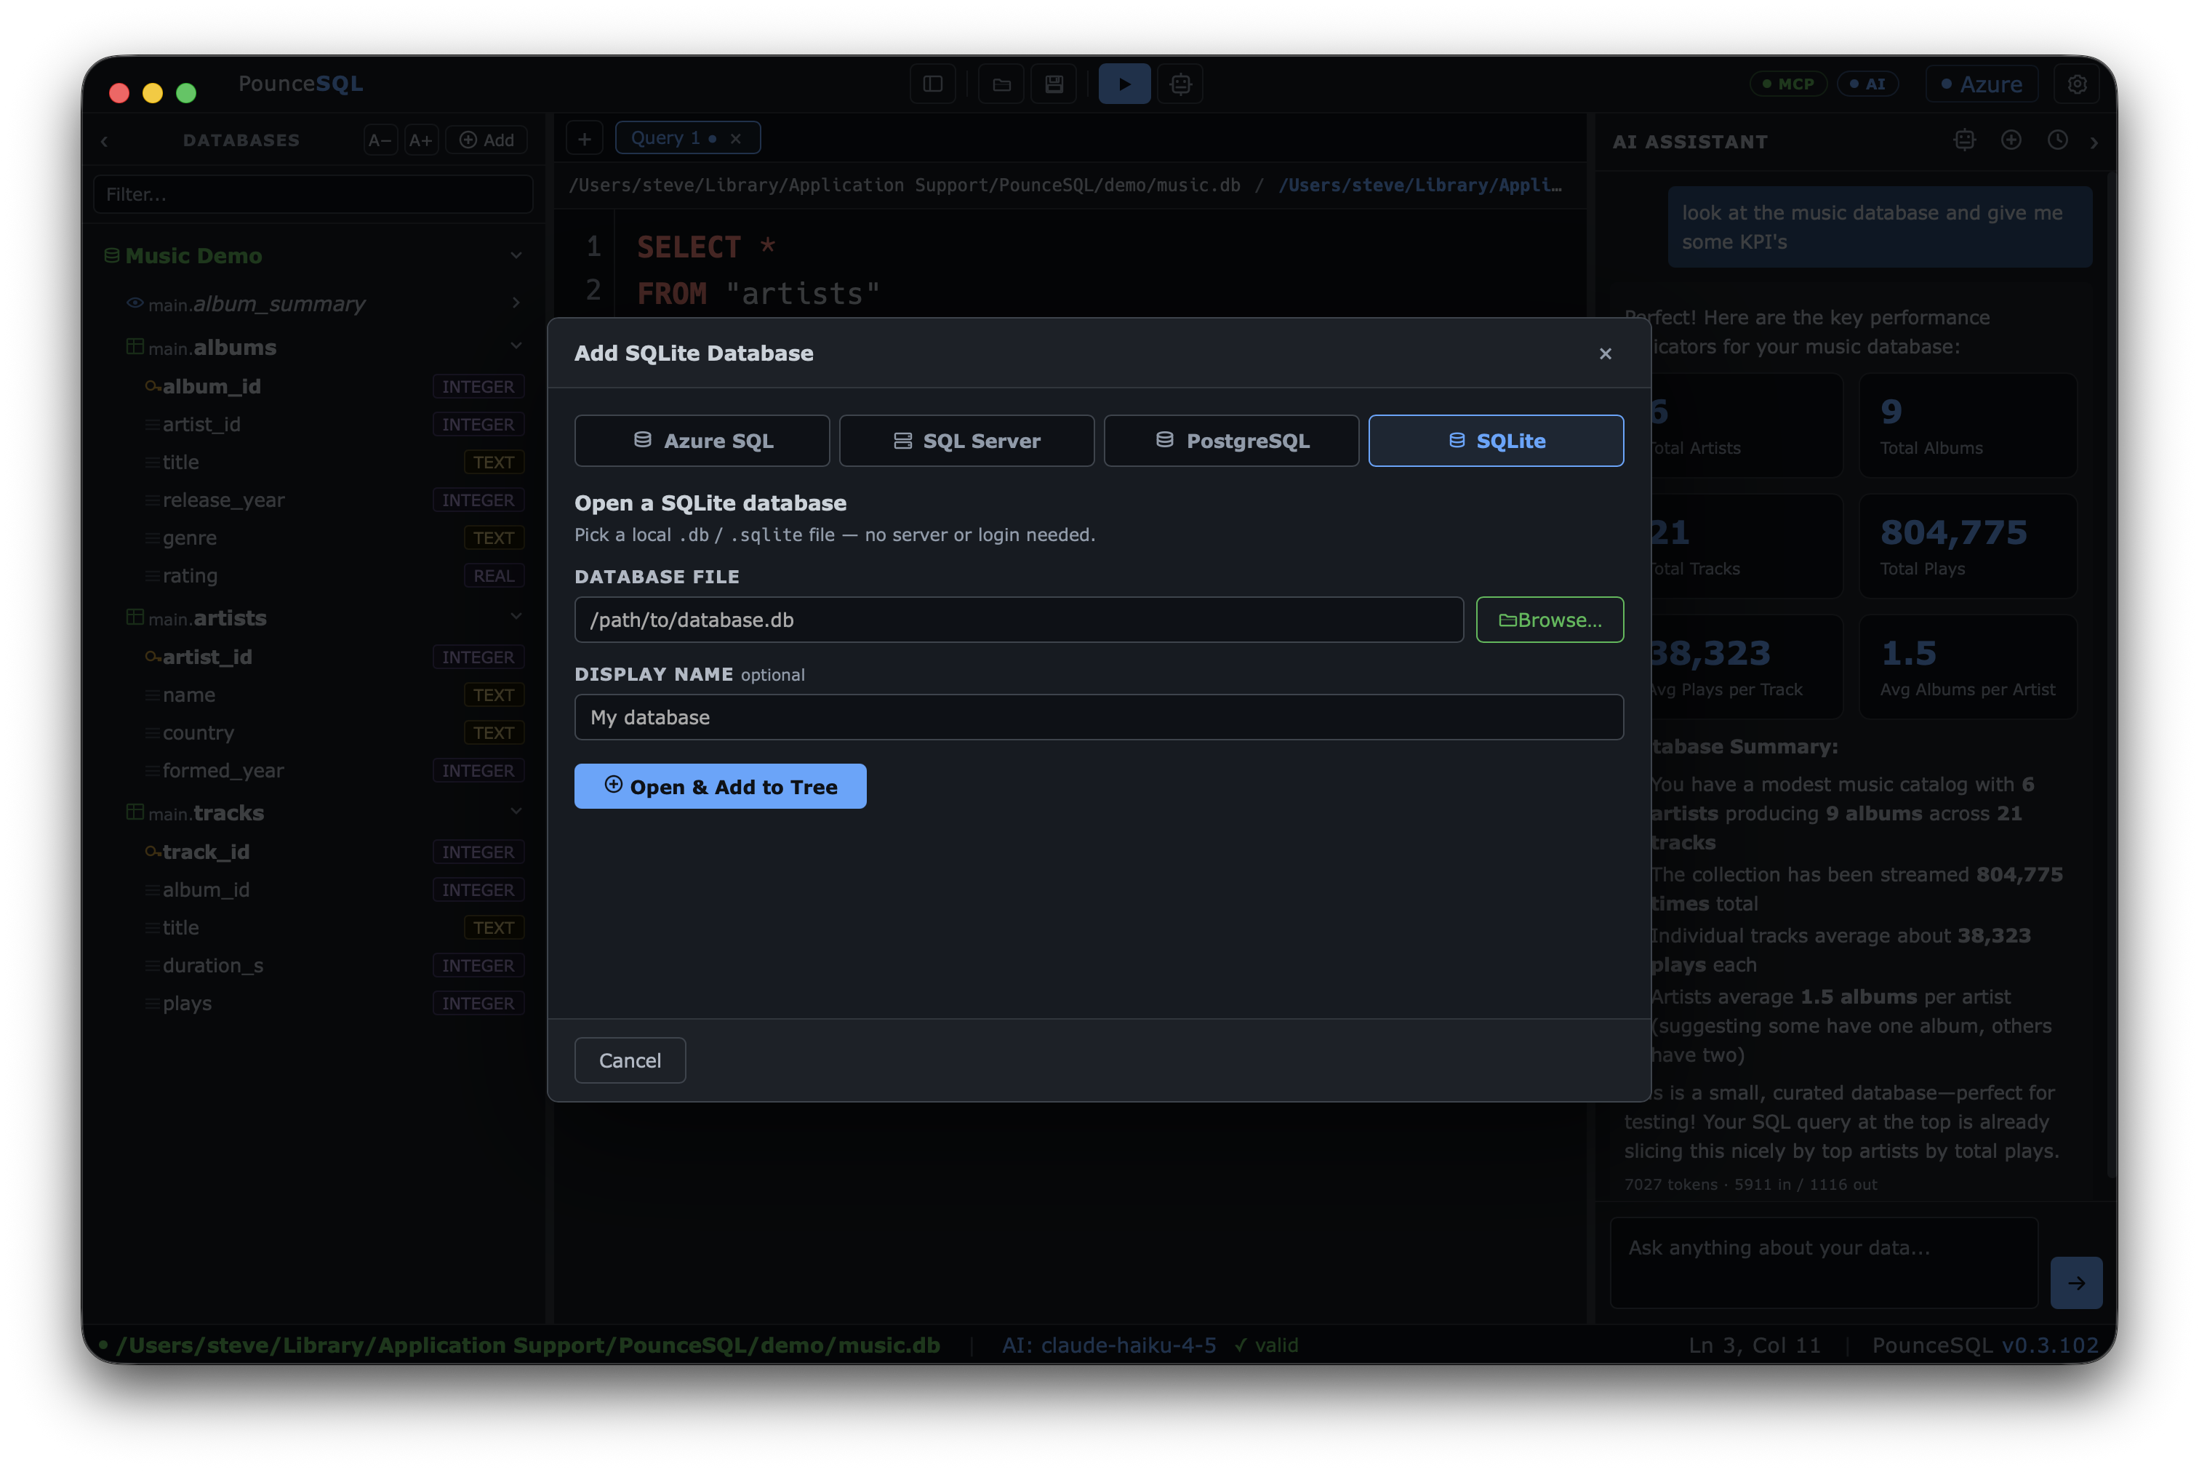Click the Browse... file button
The width and height of the screenshot is (2199, 1472).
pyautogui.click(x=1550, y=620)
